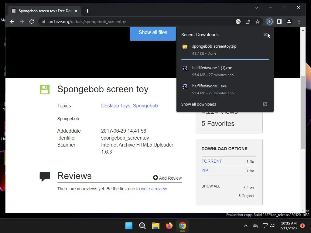Click the page's vertical scrollbar thumb
This screenshot has height=233, width=311.
(x=303, y=112)
